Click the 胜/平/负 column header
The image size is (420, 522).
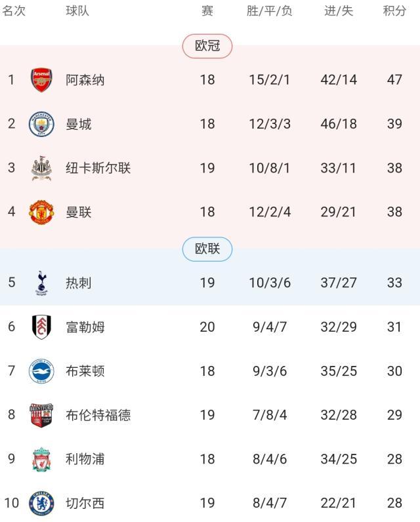point(270,11)
